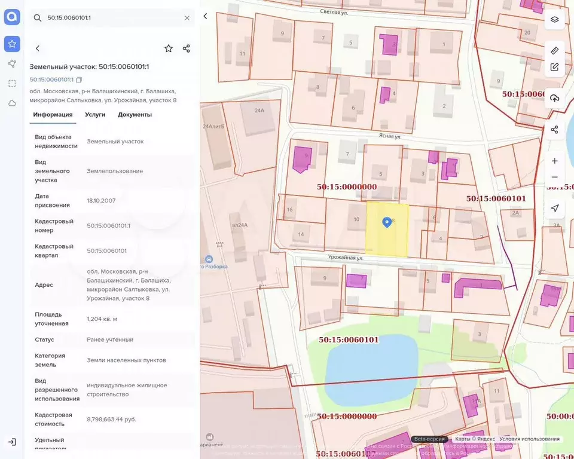Viewport: 574px width, 459px height.
Task: Click the Ясная ул. street label
Action: [x=390, y=136]
